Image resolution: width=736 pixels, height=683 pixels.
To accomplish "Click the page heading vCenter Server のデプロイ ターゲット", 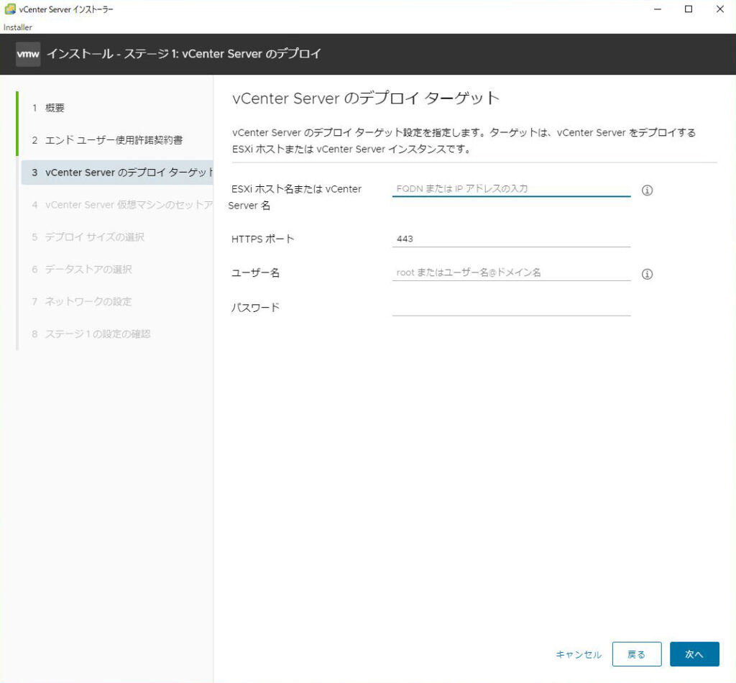I will point(366,98).
